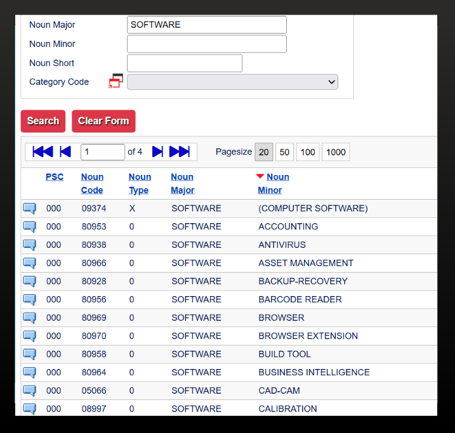The width and height of the screenshot is (455, 433).
Task: Set page size to 1000
Action: [336, 152]
